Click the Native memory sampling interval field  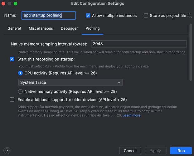138,44
